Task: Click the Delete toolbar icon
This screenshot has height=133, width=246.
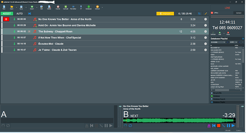Action: pyautogui.click(x=49, y=7)
